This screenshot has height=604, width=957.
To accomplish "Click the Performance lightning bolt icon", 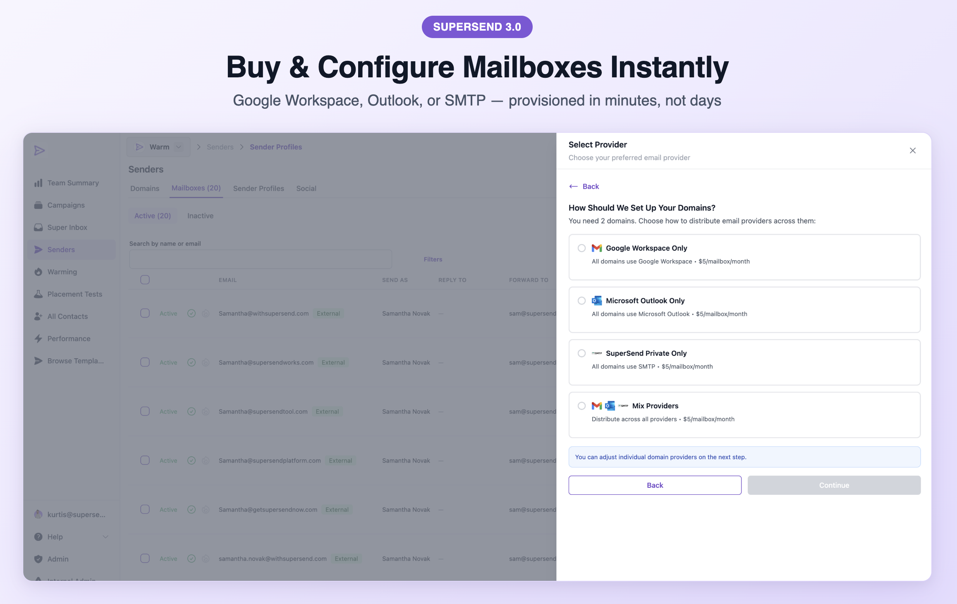I will coord(38,338).
